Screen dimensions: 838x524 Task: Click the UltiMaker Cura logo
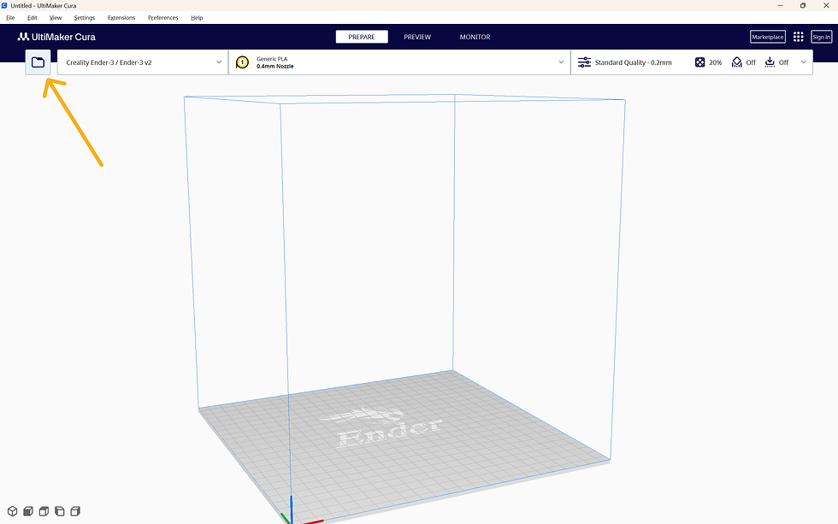pyautogui.click(x=56, y=37)
